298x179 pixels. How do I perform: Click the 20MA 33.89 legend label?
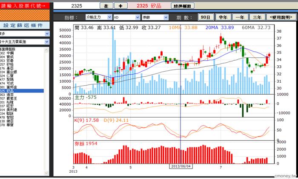(x=220, y=28)
